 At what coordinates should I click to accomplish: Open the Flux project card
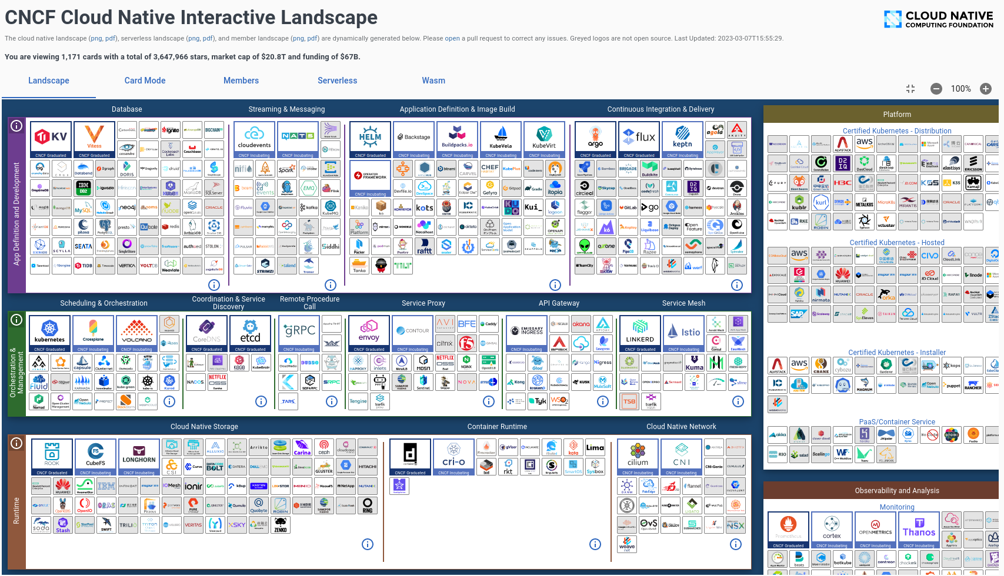click(639, 140)
